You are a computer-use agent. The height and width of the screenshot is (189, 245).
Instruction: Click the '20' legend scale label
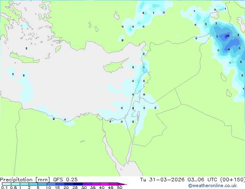tap(66, 187)
